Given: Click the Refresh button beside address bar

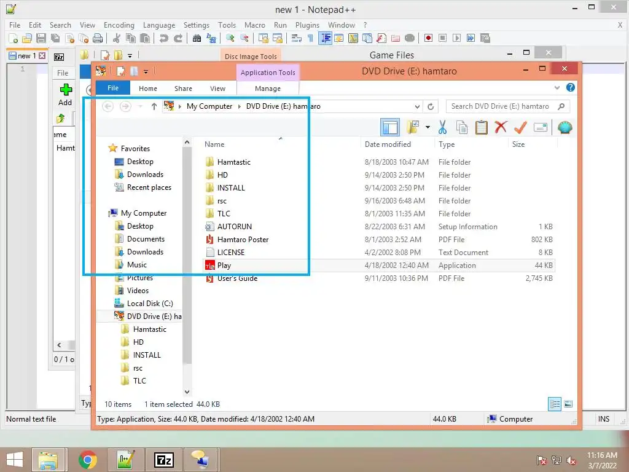Looking at the screenshot, I should click(431, 106).
